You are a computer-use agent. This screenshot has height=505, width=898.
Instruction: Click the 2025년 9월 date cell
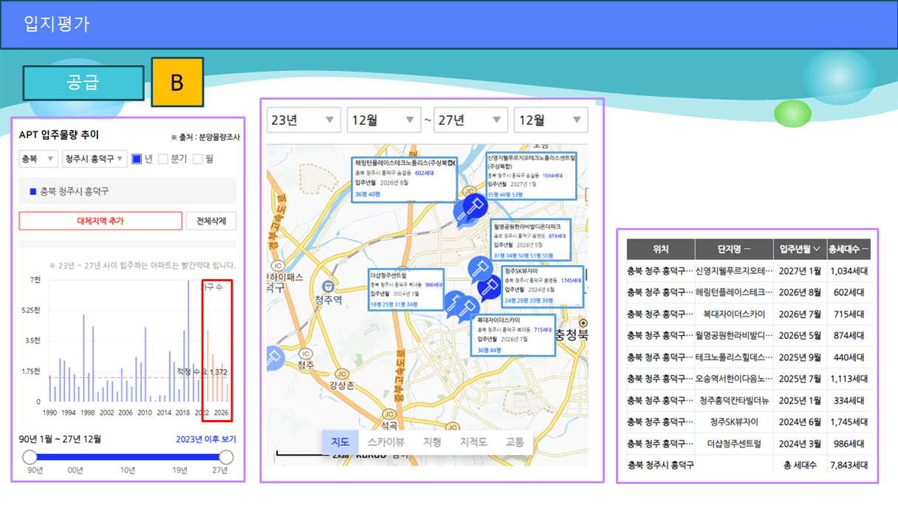(799, 357)
